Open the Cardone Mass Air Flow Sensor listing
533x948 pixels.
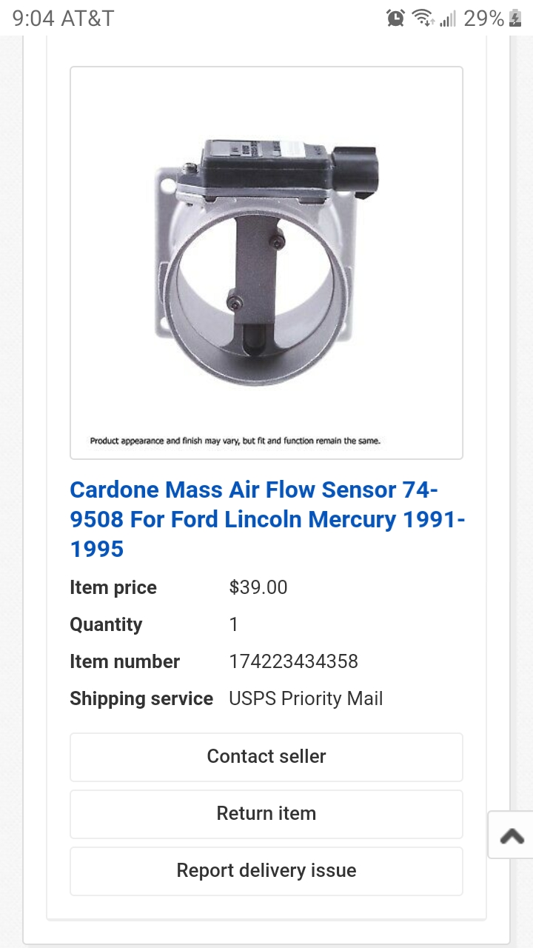267,519
